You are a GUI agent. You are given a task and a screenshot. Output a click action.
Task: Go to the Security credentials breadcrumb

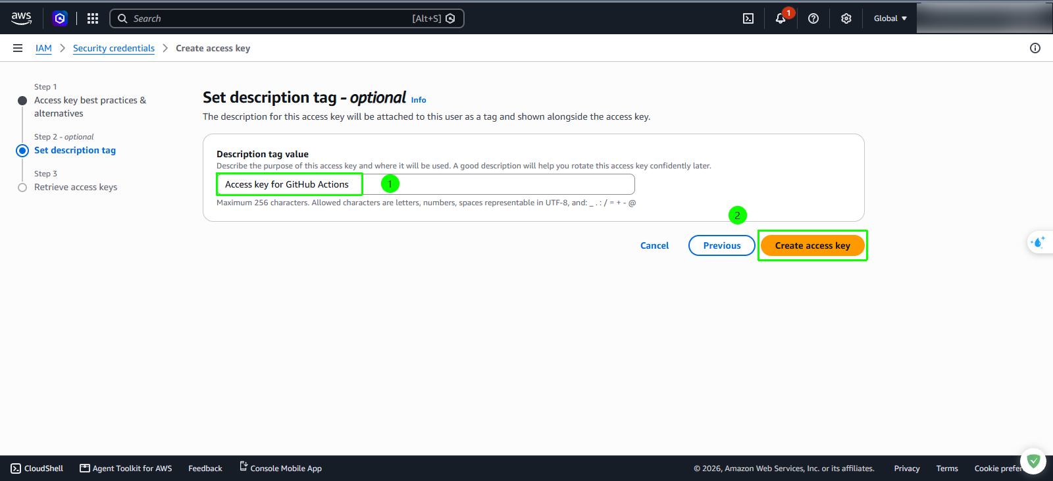pyautogui.click(x=114, y=48)
